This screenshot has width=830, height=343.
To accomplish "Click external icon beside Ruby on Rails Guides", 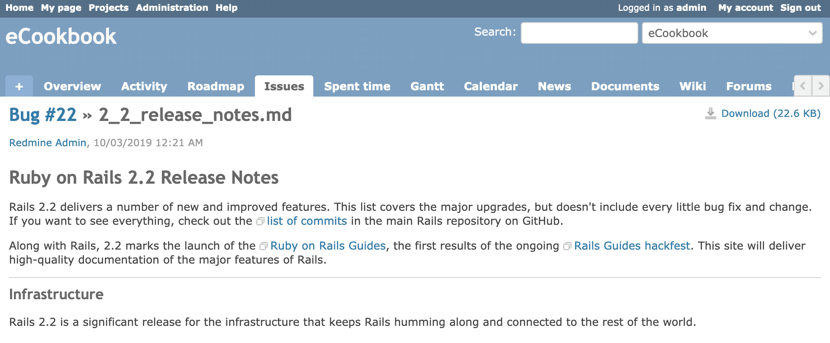I will pos(264,246).
